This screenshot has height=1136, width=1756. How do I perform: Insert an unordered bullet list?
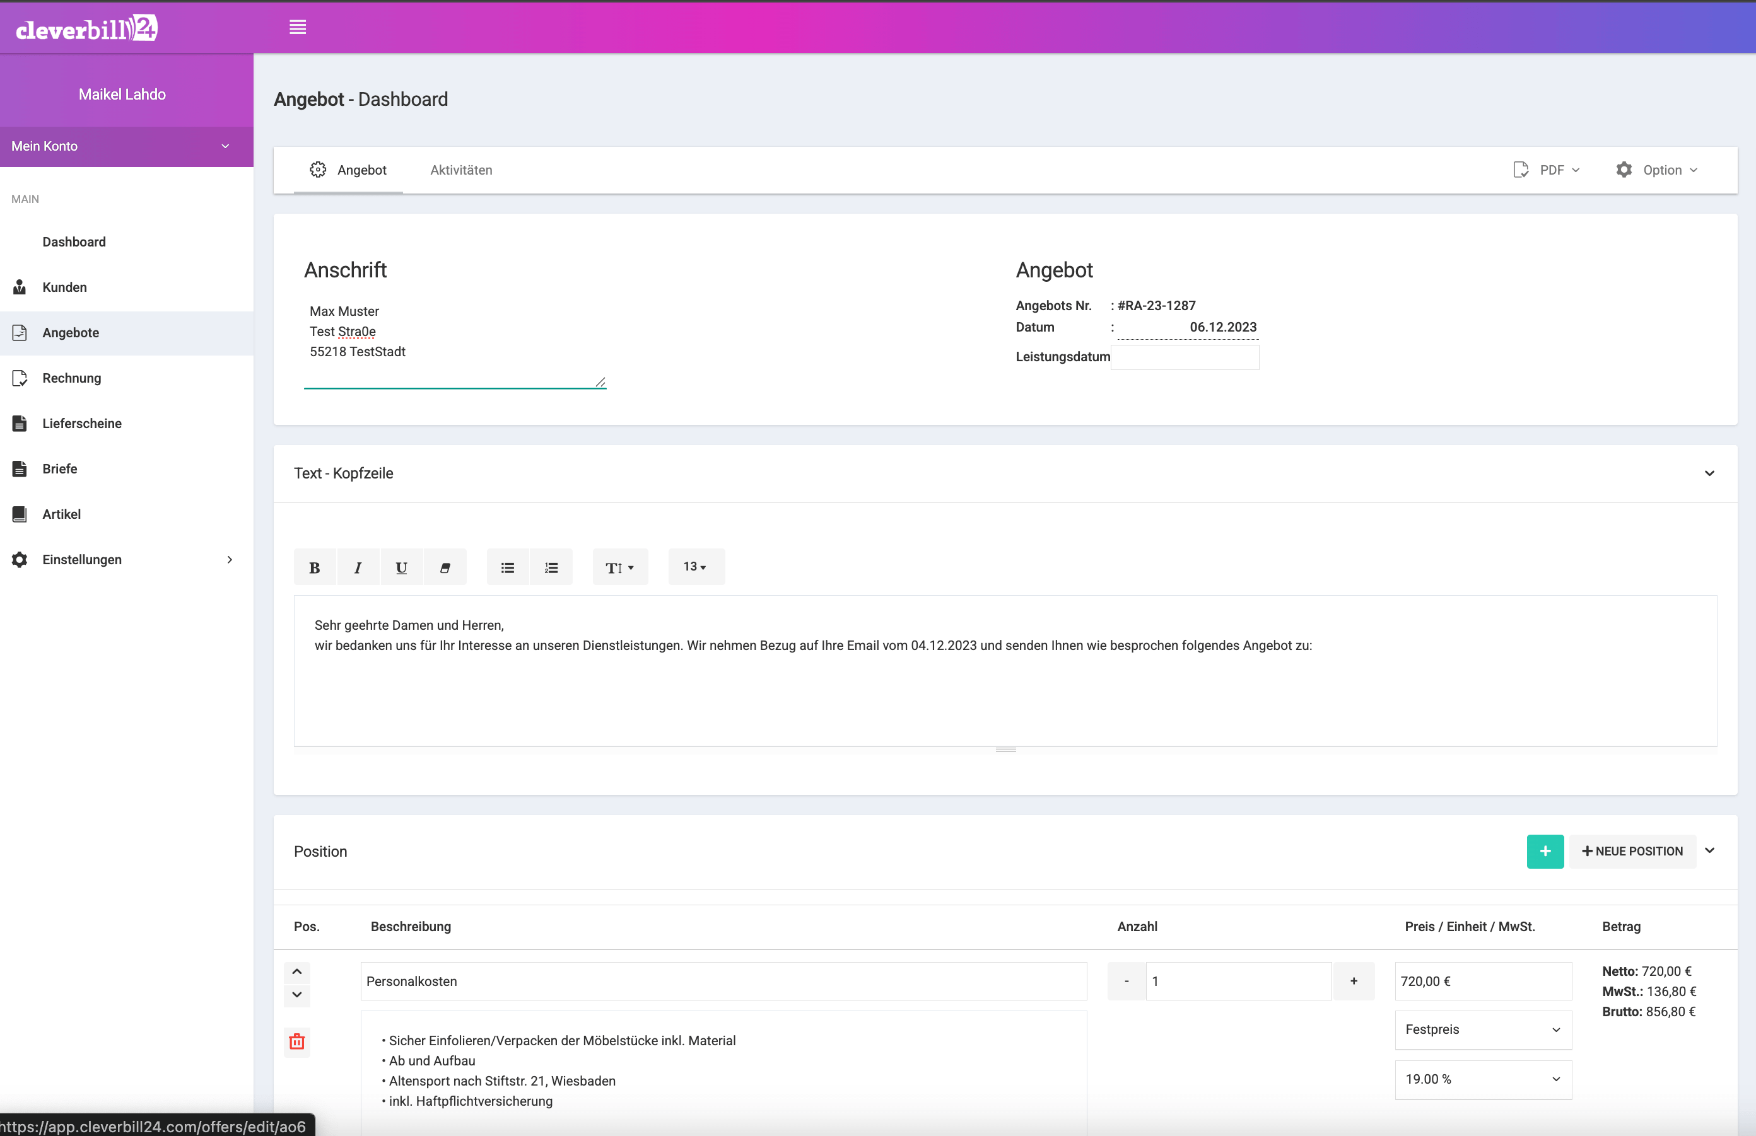pos(508,567)
